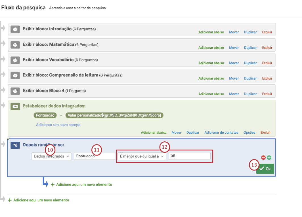Click the branch logic icon
The image size is (302, 217).
pyautogui.click(x=15, y=145)
